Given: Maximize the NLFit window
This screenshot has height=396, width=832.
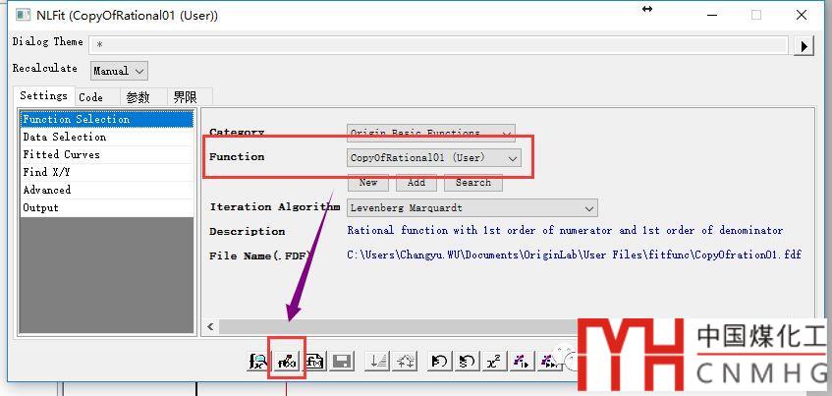Looking at the screenshot, I should 756,16.
